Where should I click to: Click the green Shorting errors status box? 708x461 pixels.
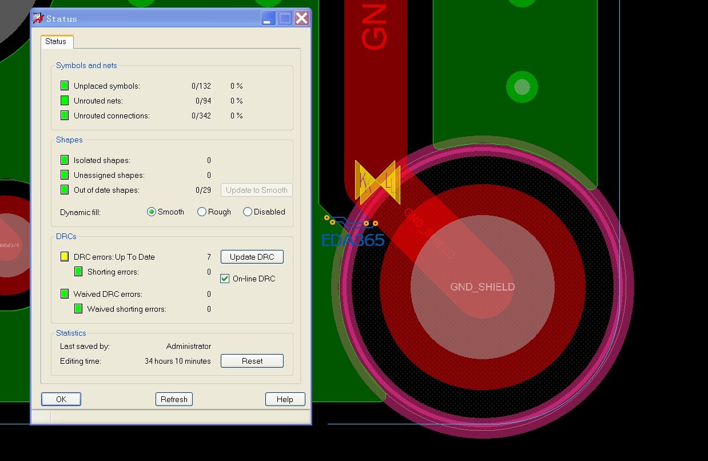point(78,272)
